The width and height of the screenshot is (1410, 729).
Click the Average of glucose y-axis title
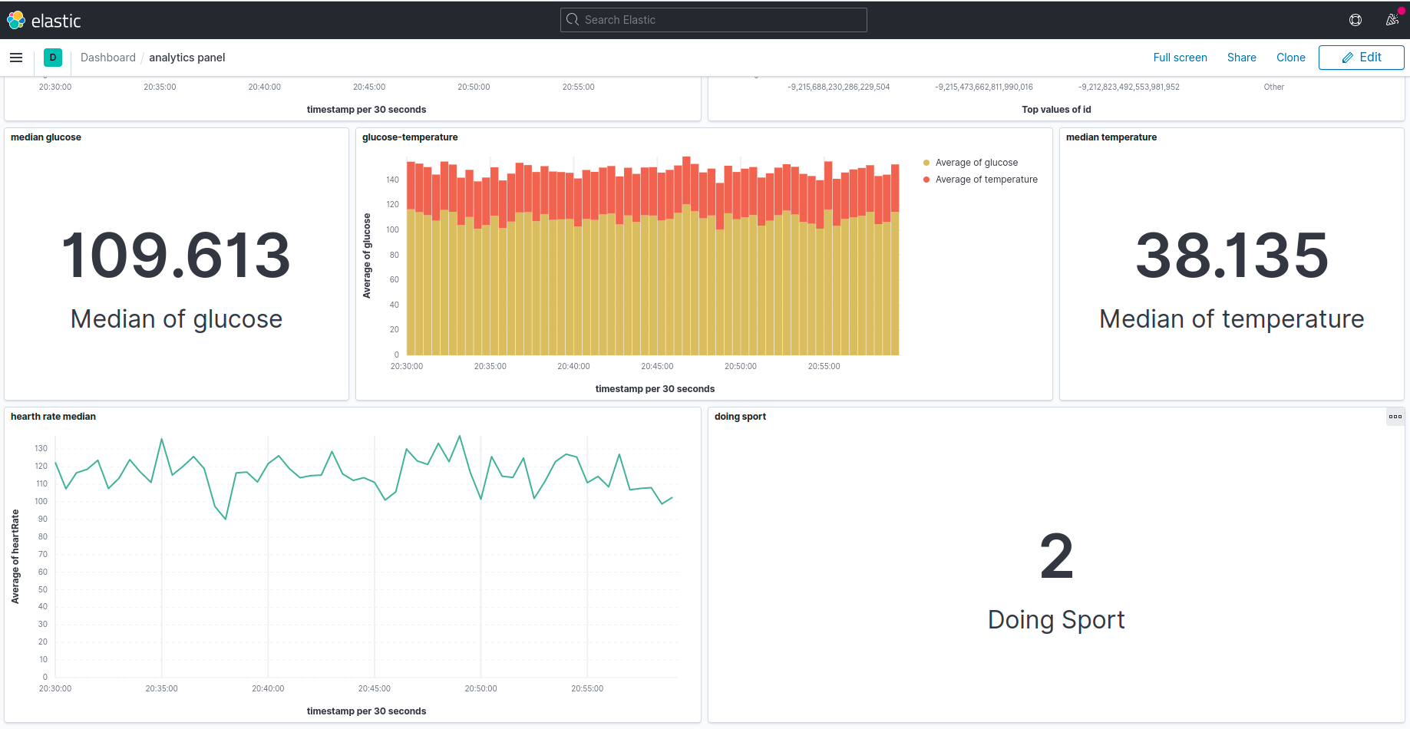(367, 256)
